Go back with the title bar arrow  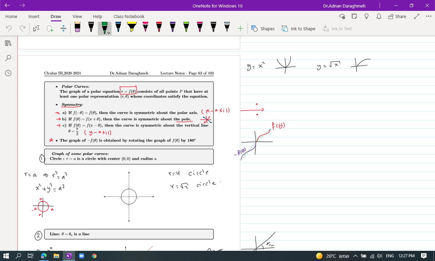click(7, 5)
